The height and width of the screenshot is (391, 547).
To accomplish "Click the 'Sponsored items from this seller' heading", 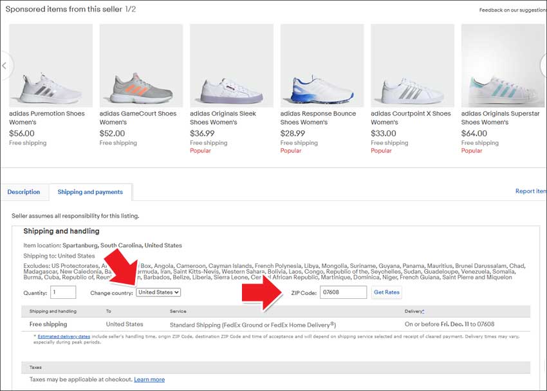I will point(64,9).
